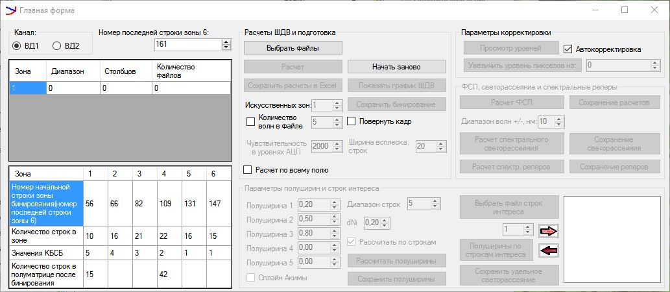670x292 pixels.
Task: Enable the Повернуть кадр checkbox
Action: pos(352,121)
